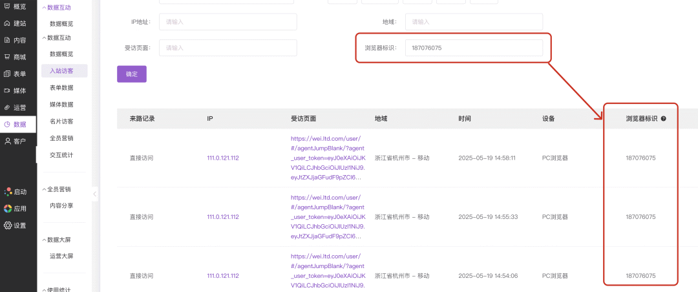Click the 来路记录 column header
Screen dimensions: 698x292
point(142,119)
